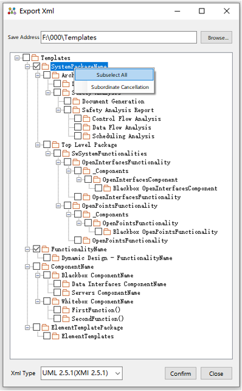Viewport: 242px width, 391px height.
Task: Click the FirstFunction() folder icon
Action: (66, 310)
